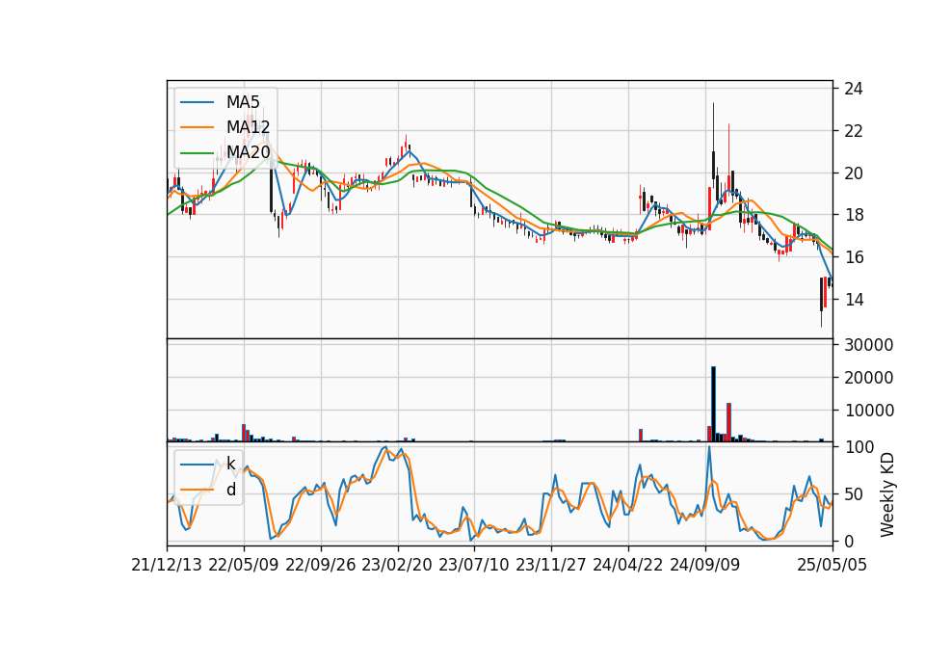Screen dimensions: 925x665
Task: Click the Weekly KD axis title
Action: click(887, 494)
